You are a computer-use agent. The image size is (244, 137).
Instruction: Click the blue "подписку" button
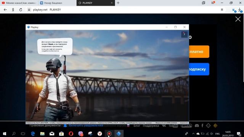[x=199, y=69]
